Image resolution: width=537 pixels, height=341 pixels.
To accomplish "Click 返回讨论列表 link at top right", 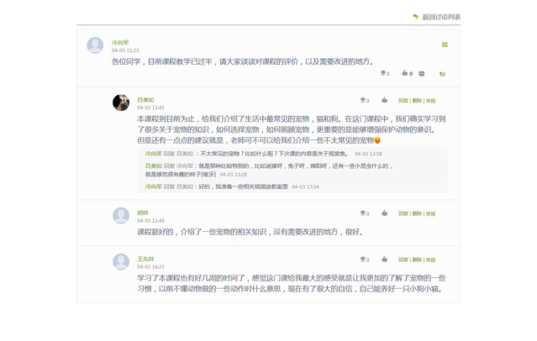I will point(440,17).
